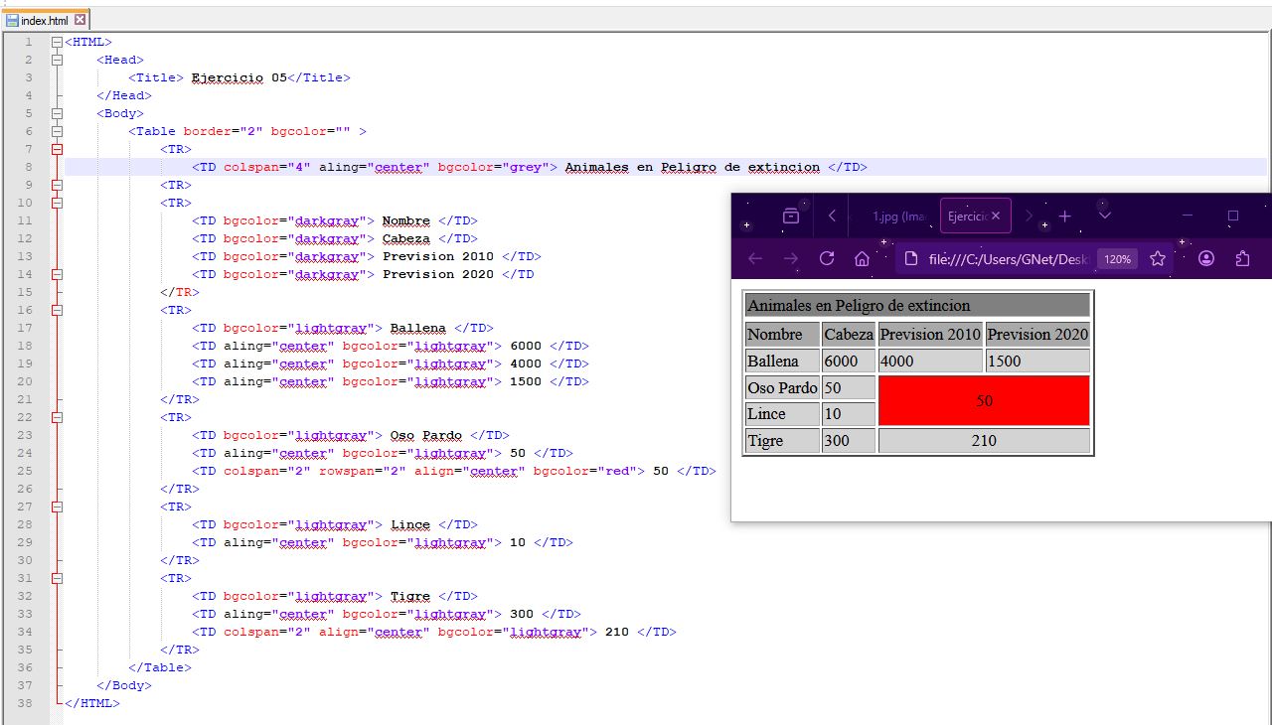The image size is (1272, 725).
Task: Collapse the Body fold marker on line 5
Action: point(57,113)
